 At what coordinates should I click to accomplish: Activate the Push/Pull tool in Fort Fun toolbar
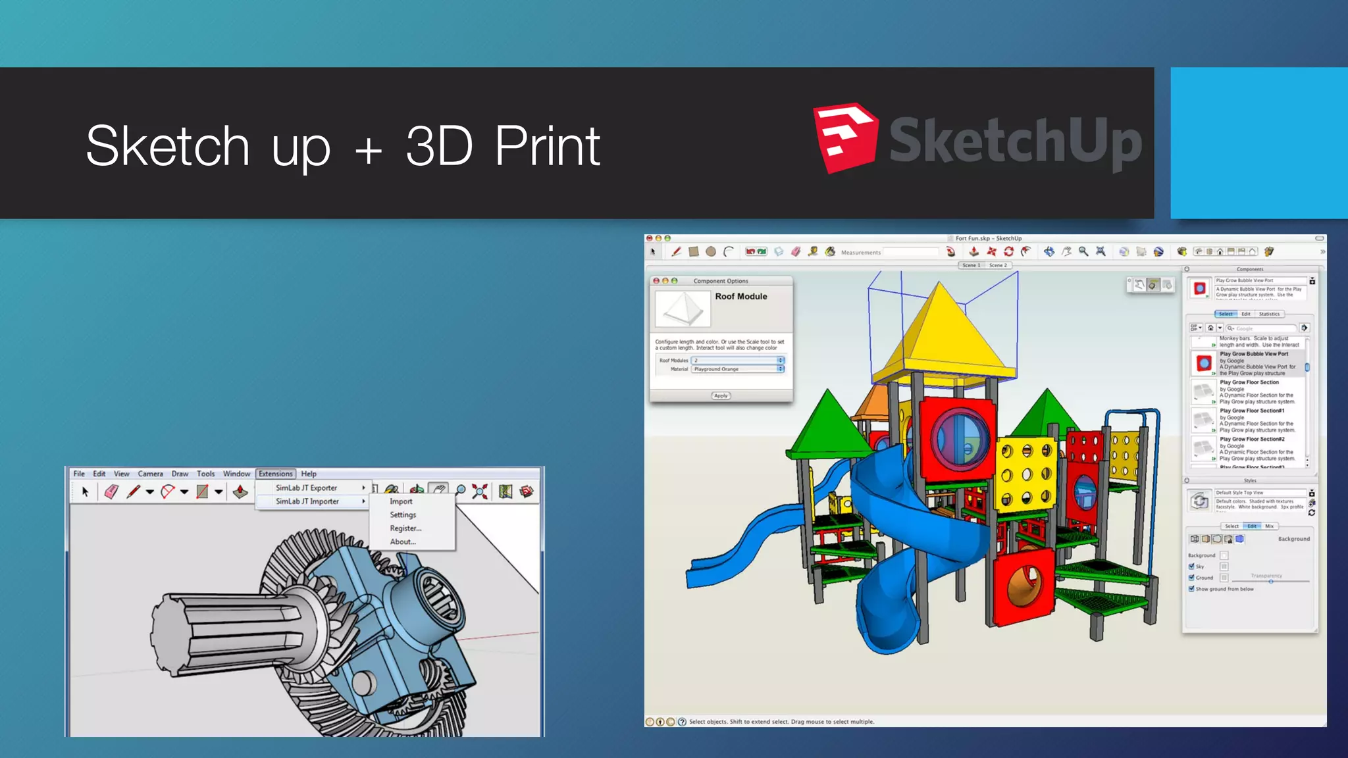tap(973, 251)
